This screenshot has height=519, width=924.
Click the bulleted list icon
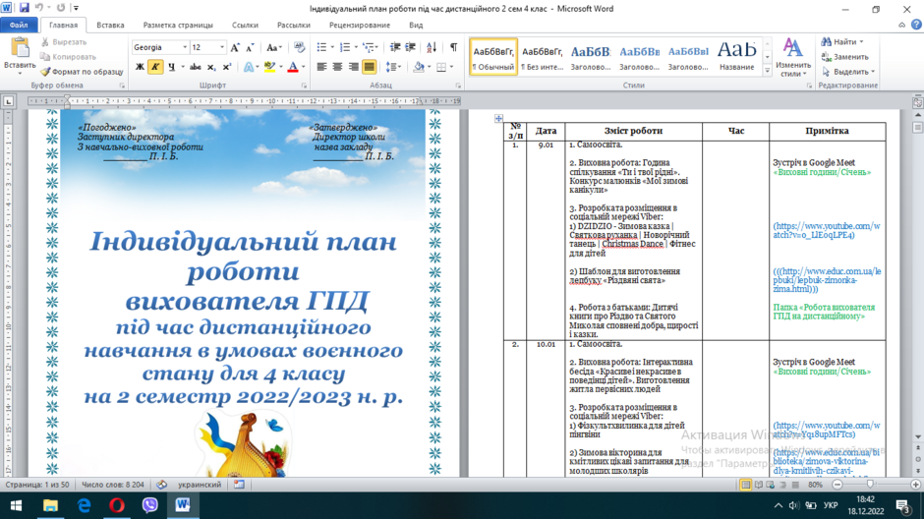tap(321, 47)
